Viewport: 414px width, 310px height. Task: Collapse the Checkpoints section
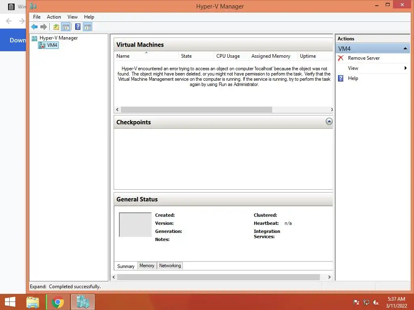pyautogui.click(x=329, y=121)
